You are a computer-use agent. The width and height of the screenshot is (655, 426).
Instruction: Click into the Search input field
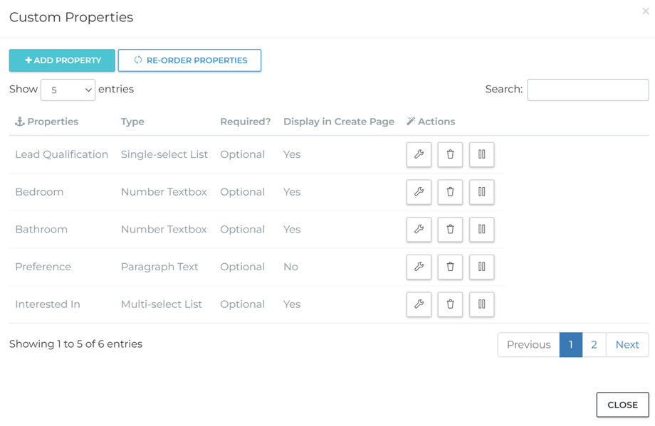pos(587,90)
